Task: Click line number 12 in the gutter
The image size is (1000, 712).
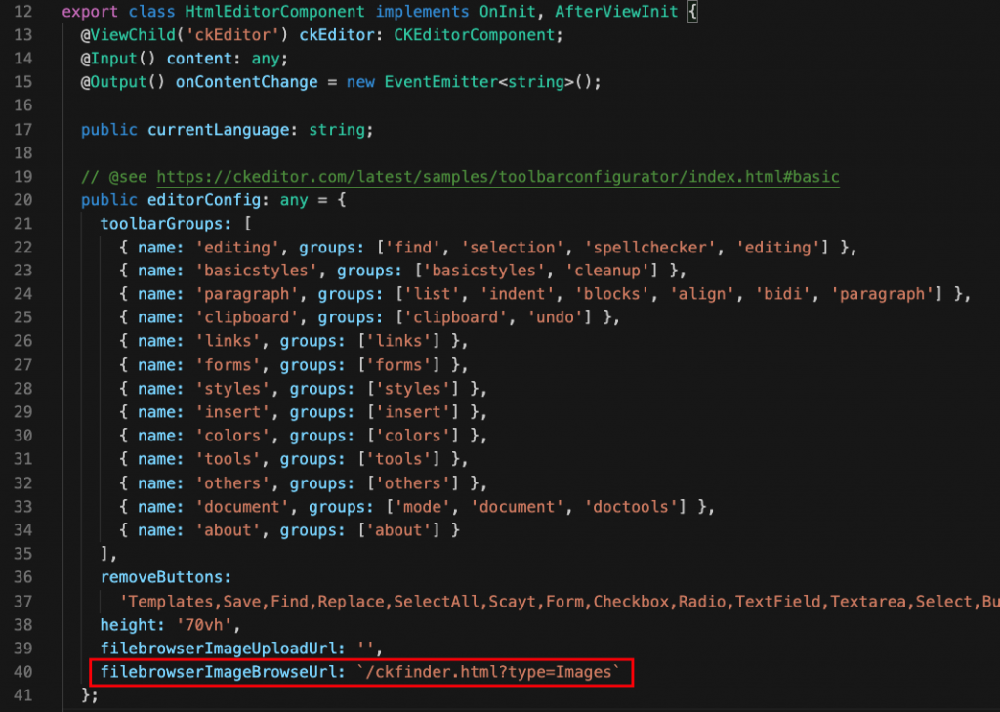Action: [21, 12]
